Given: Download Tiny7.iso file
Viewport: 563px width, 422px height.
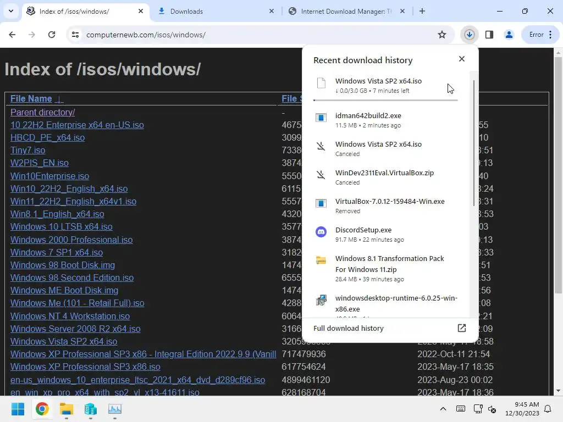Looking at the screenshot, I should pos(27,151).
